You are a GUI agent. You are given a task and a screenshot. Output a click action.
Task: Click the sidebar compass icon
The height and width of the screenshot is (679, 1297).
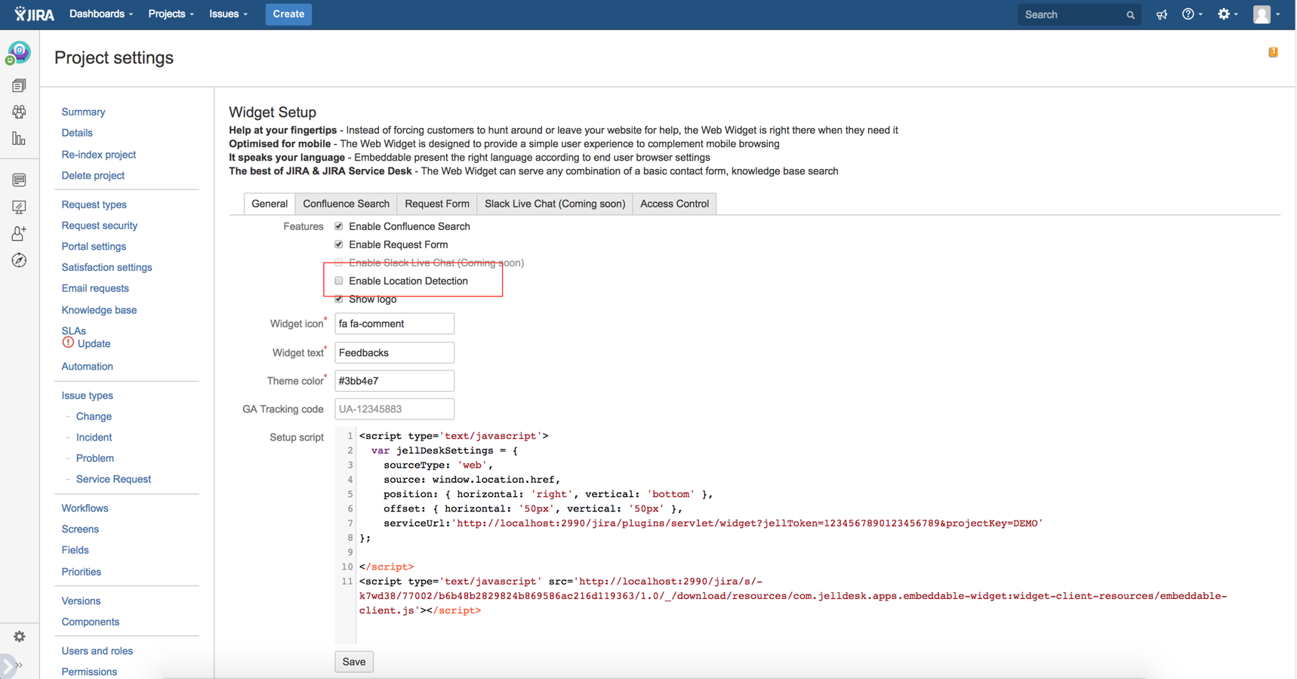(19, 260)
